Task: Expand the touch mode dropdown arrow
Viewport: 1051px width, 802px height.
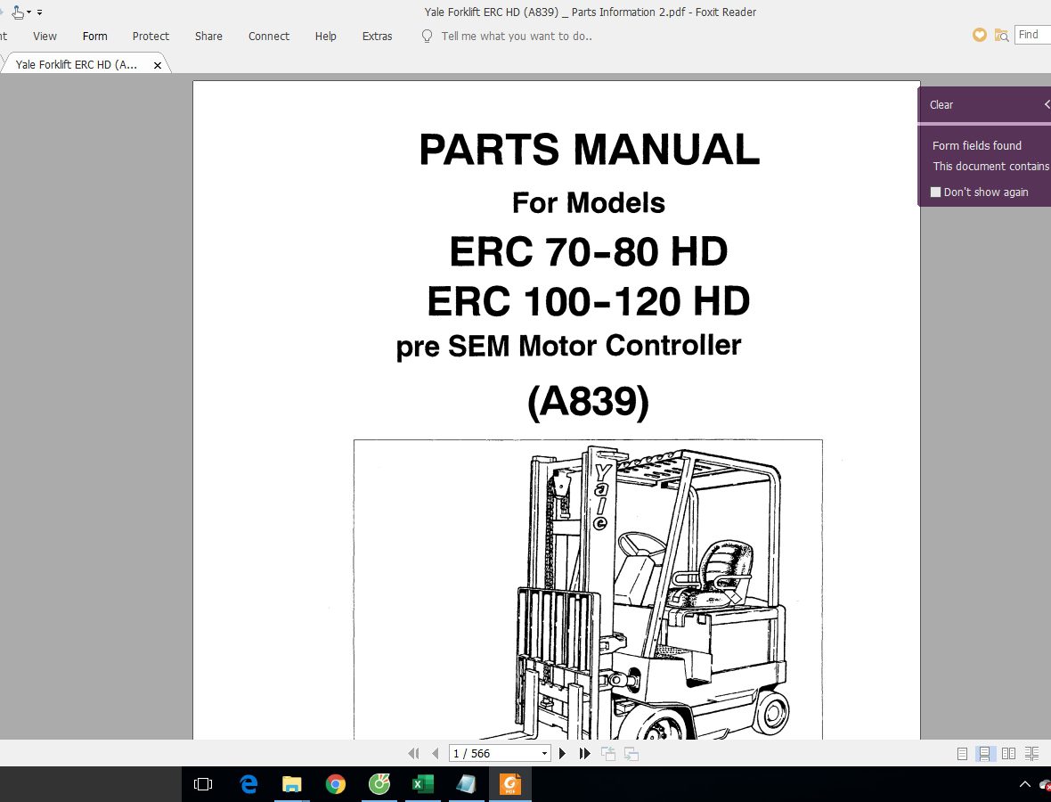Action: click(x=29, y=12)
